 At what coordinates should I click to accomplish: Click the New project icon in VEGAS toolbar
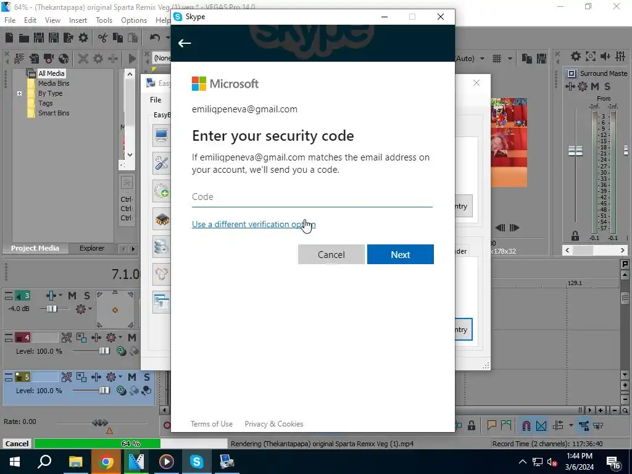point(9,38)
